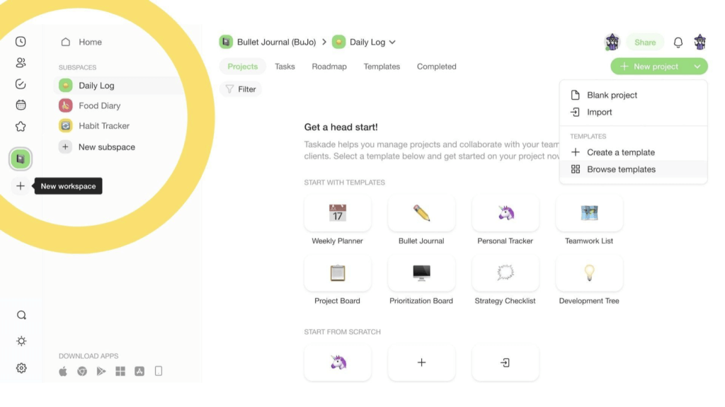Open the recent activity clock icon
725x407 pixels.
pos(21,42)
